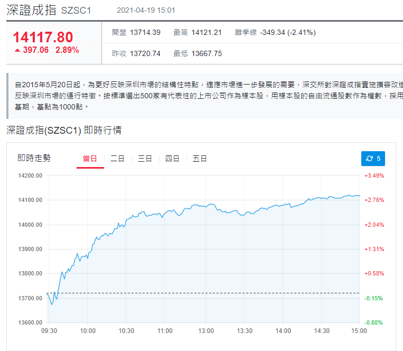The height and width of the screenshot is (351, 403).
Task: Click the 14:00 time axis label
Action: pos(283,331)
